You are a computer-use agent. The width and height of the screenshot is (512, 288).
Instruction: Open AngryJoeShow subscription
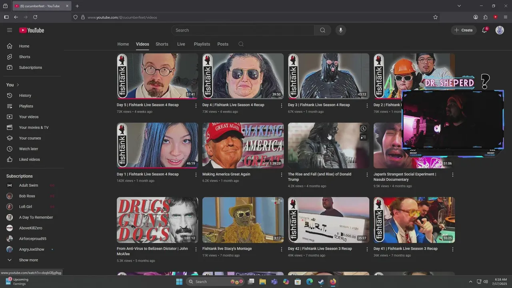[32, 250]
